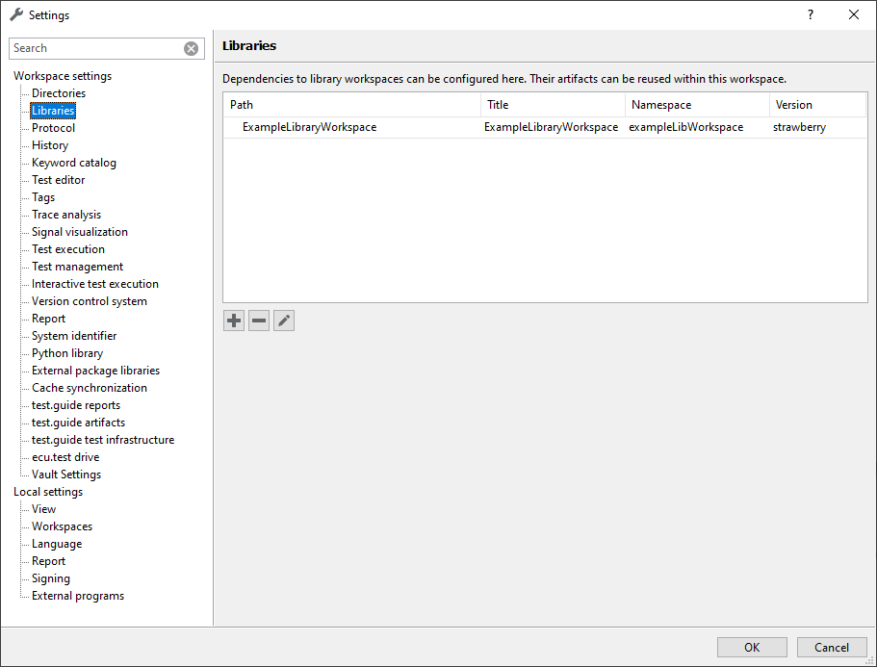877x667 pixels.
Task: Select Trace analysis in the tree
Action: pos(66,215)
